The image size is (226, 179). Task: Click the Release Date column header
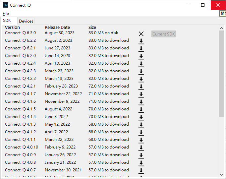(57, 28)
